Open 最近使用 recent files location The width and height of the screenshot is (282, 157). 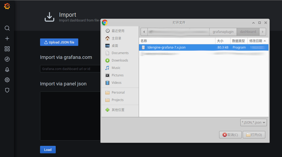tap(118, 31)
